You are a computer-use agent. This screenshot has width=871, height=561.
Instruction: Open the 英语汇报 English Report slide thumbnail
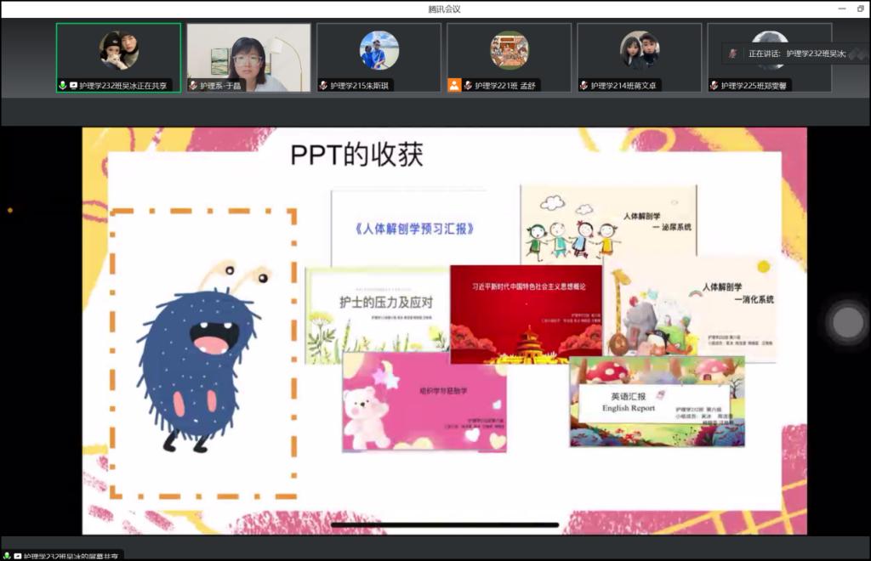(657, 401)
